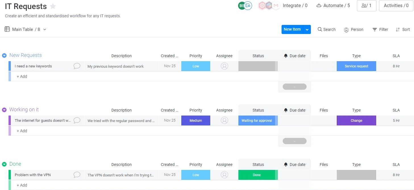This screenshot has width=414, height=190.
Task: Open the Main Table grid icon
Action: [6, 29]
